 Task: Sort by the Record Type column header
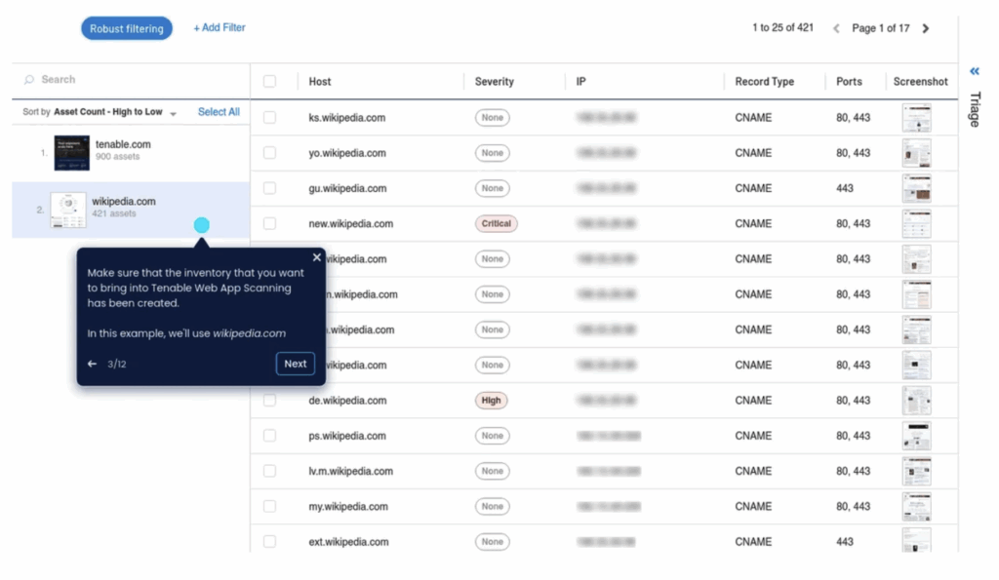click(x=765, y=82)
